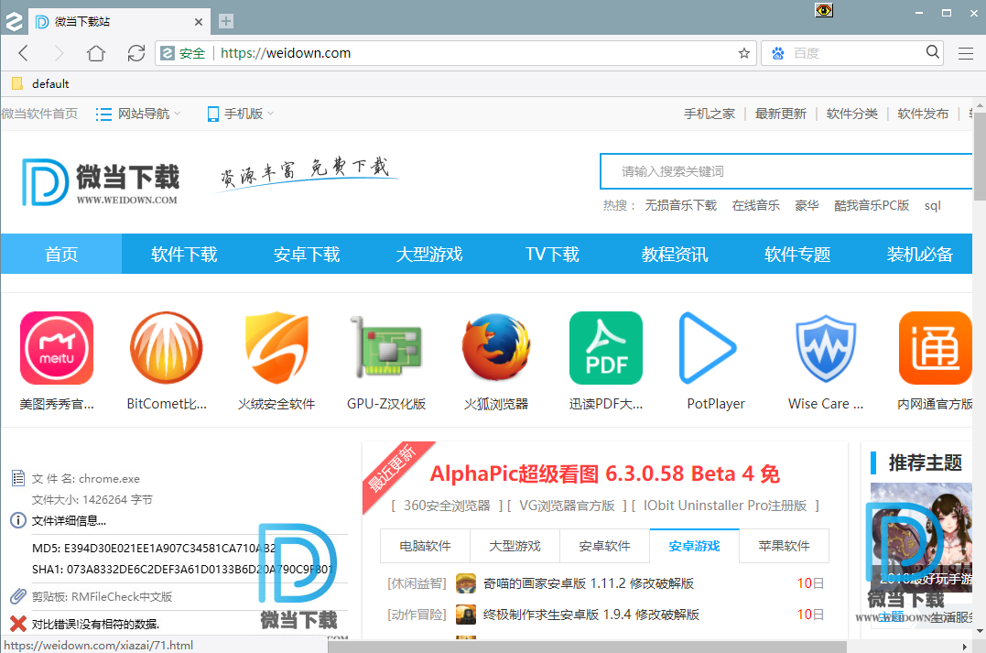Screen dimensions: 986x653
Task: Open the 软件下载 nav menu
Action: 184,254
